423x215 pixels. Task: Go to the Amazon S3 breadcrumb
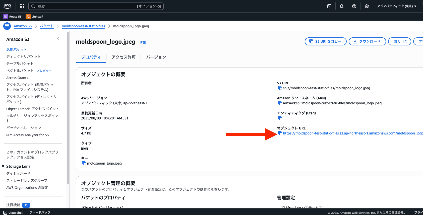[x=23, y=26]
